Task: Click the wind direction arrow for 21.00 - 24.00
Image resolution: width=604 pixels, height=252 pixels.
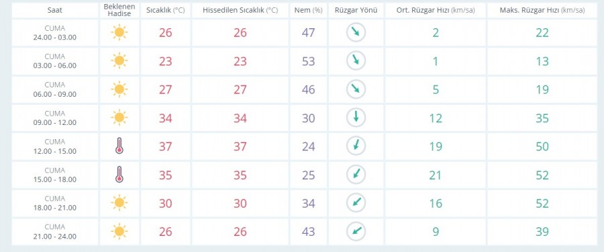Action: coord(356,232)
